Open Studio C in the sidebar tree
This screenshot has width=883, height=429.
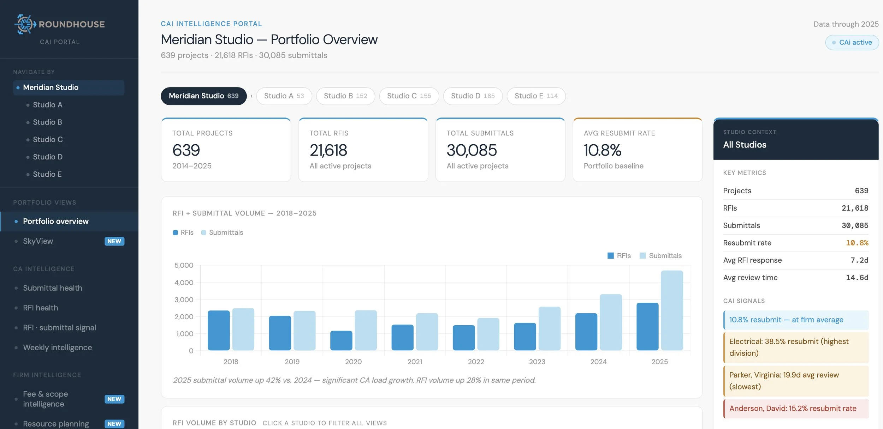[x=48, y=139]
